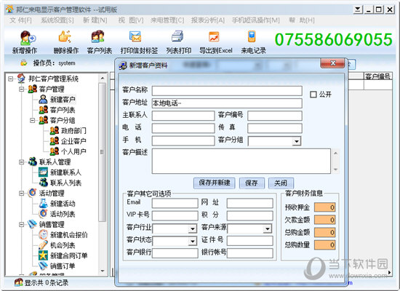Click the 客户名称 input field
This screenshot has height=291, width=400.
(227, 91)
